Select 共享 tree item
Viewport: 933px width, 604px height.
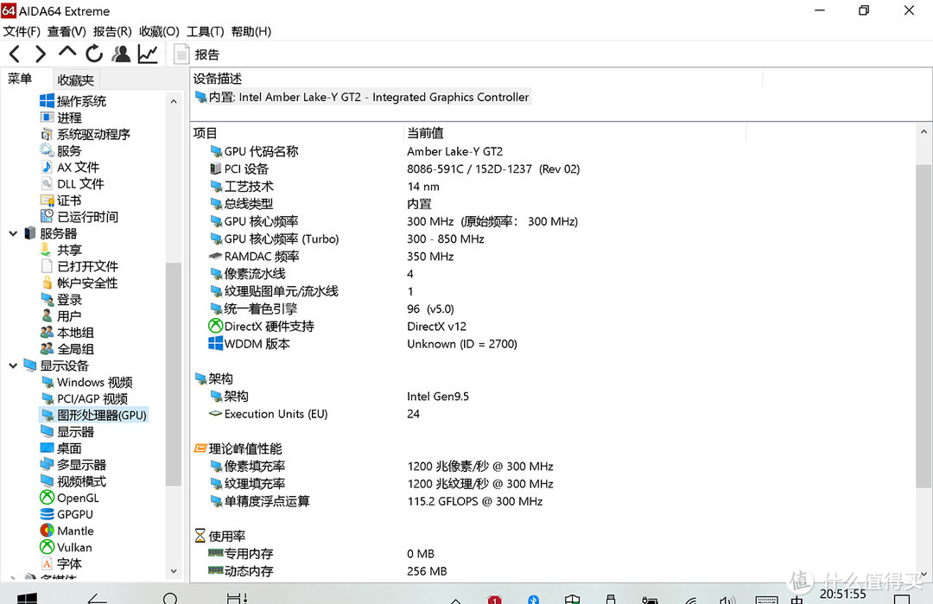coord(60,250)
